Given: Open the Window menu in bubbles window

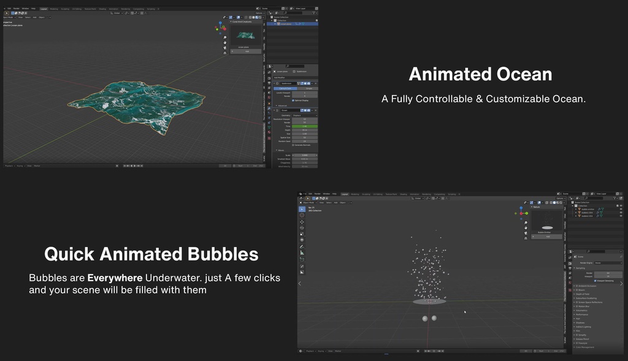Looking at the screenshot, I should (x=326, y=194).
